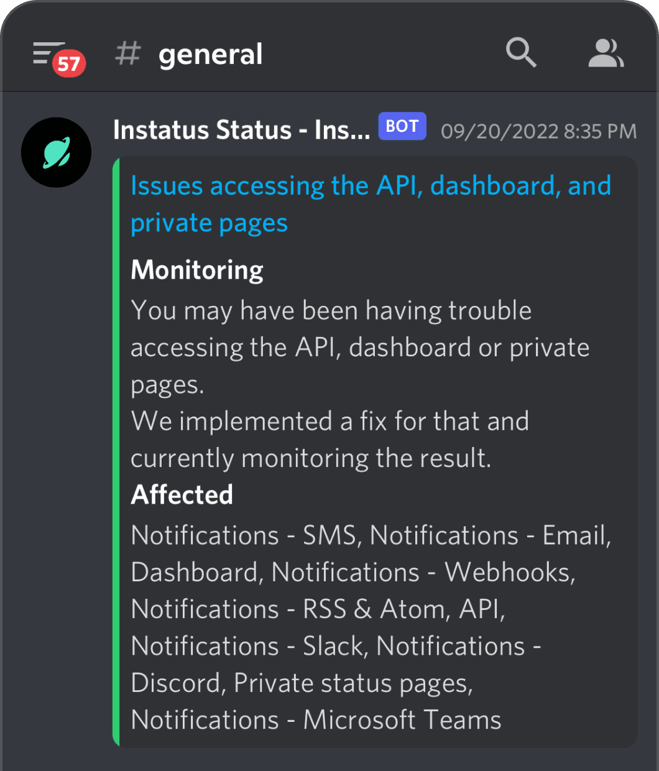Click the hash channel symbol

(x=128, y=53)
